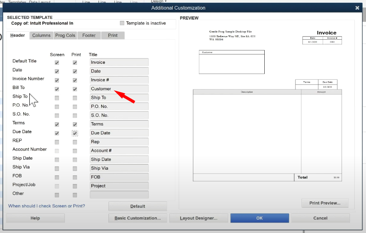Edit the P.O. No. title field
This screenshot has height=233, width=366.
click(119, 106)
